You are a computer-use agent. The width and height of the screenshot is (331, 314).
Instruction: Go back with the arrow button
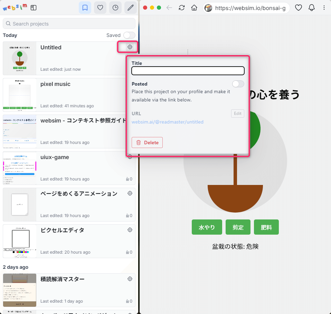tap(169, 8)
